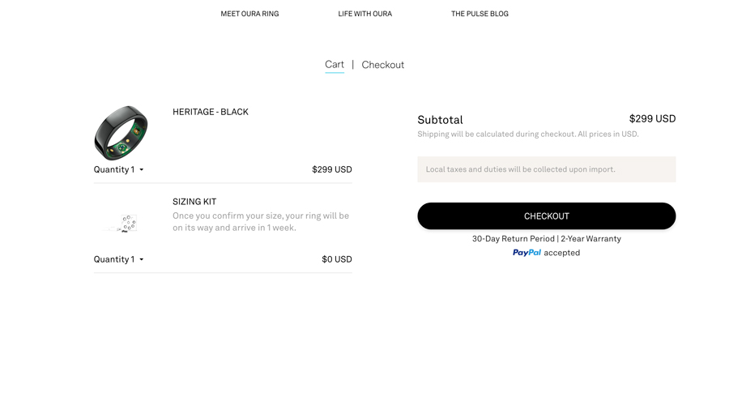Expand Heritage ring quantity dropdown arrow
Viewport: 729px width, 410px height.
point(141,169)
